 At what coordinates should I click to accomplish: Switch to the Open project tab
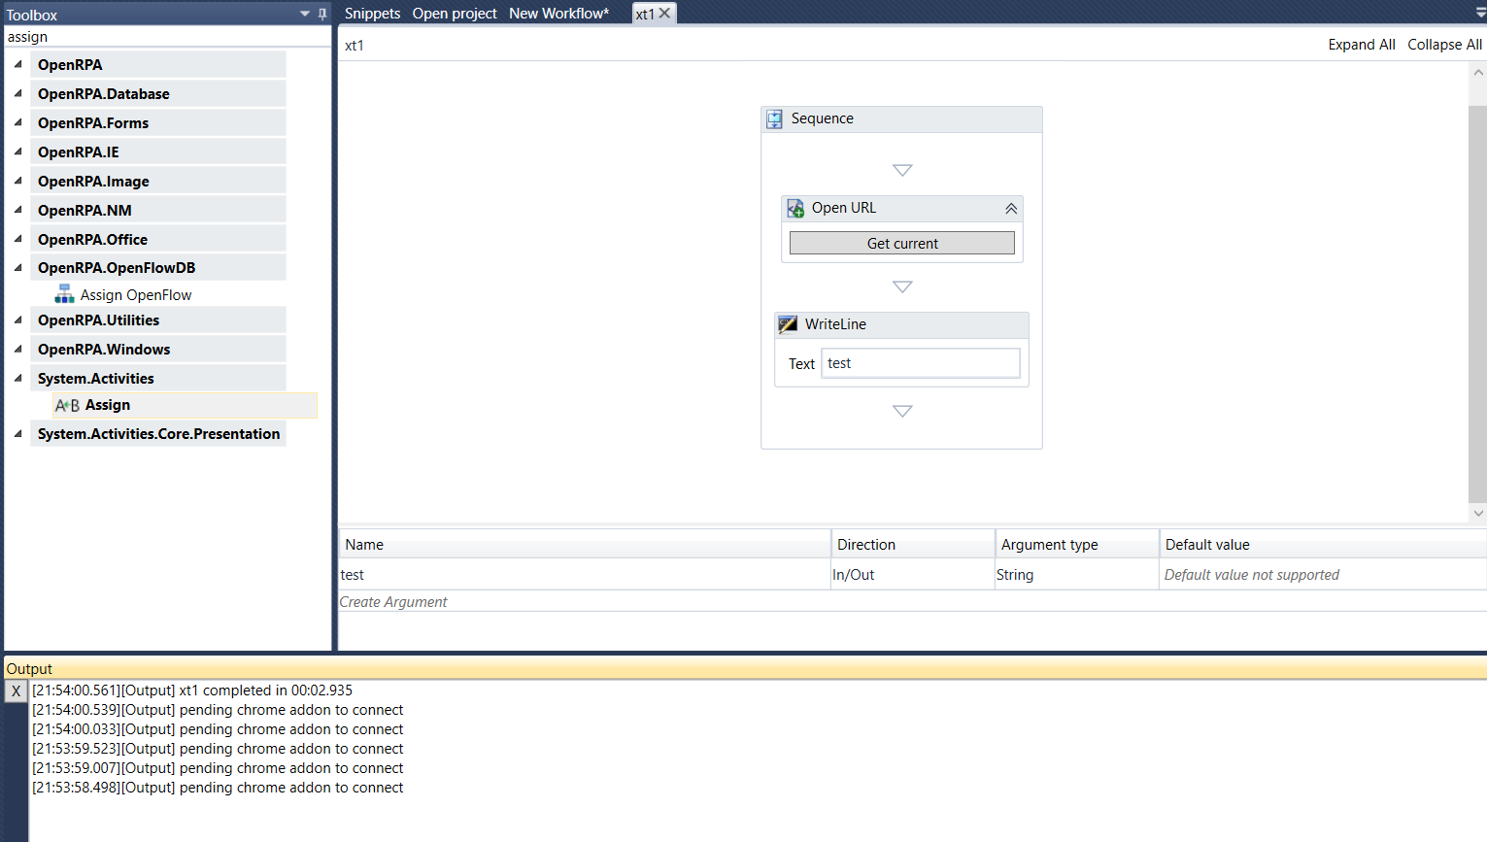(455, 14)
